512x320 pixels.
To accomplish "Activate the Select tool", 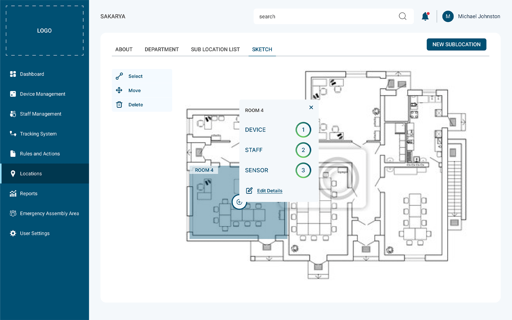I will click(x=135, y=76).
